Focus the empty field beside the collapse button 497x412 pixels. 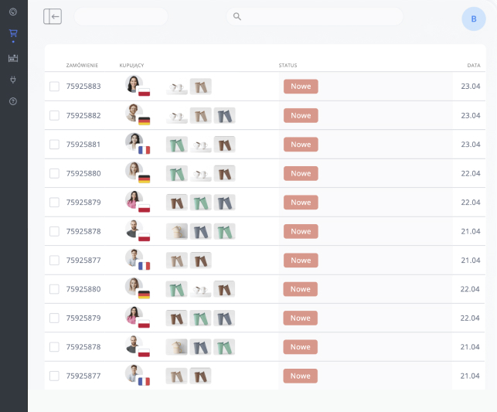tap(121, 16)
